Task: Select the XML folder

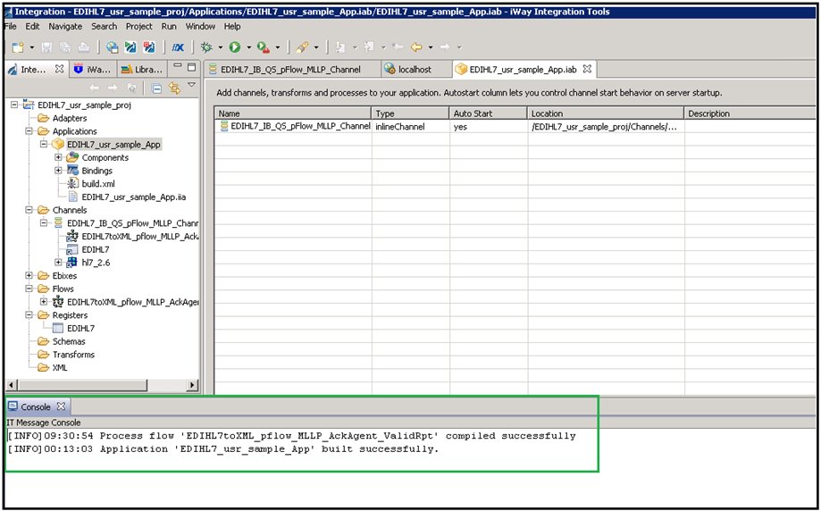Action: click(x=60, y=367)
